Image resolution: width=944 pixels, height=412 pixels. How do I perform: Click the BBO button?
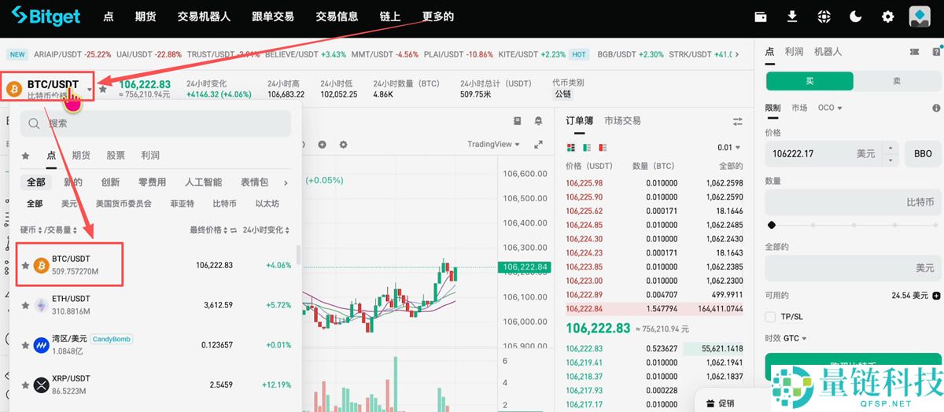pyautogui.click(x=923, y=154)
